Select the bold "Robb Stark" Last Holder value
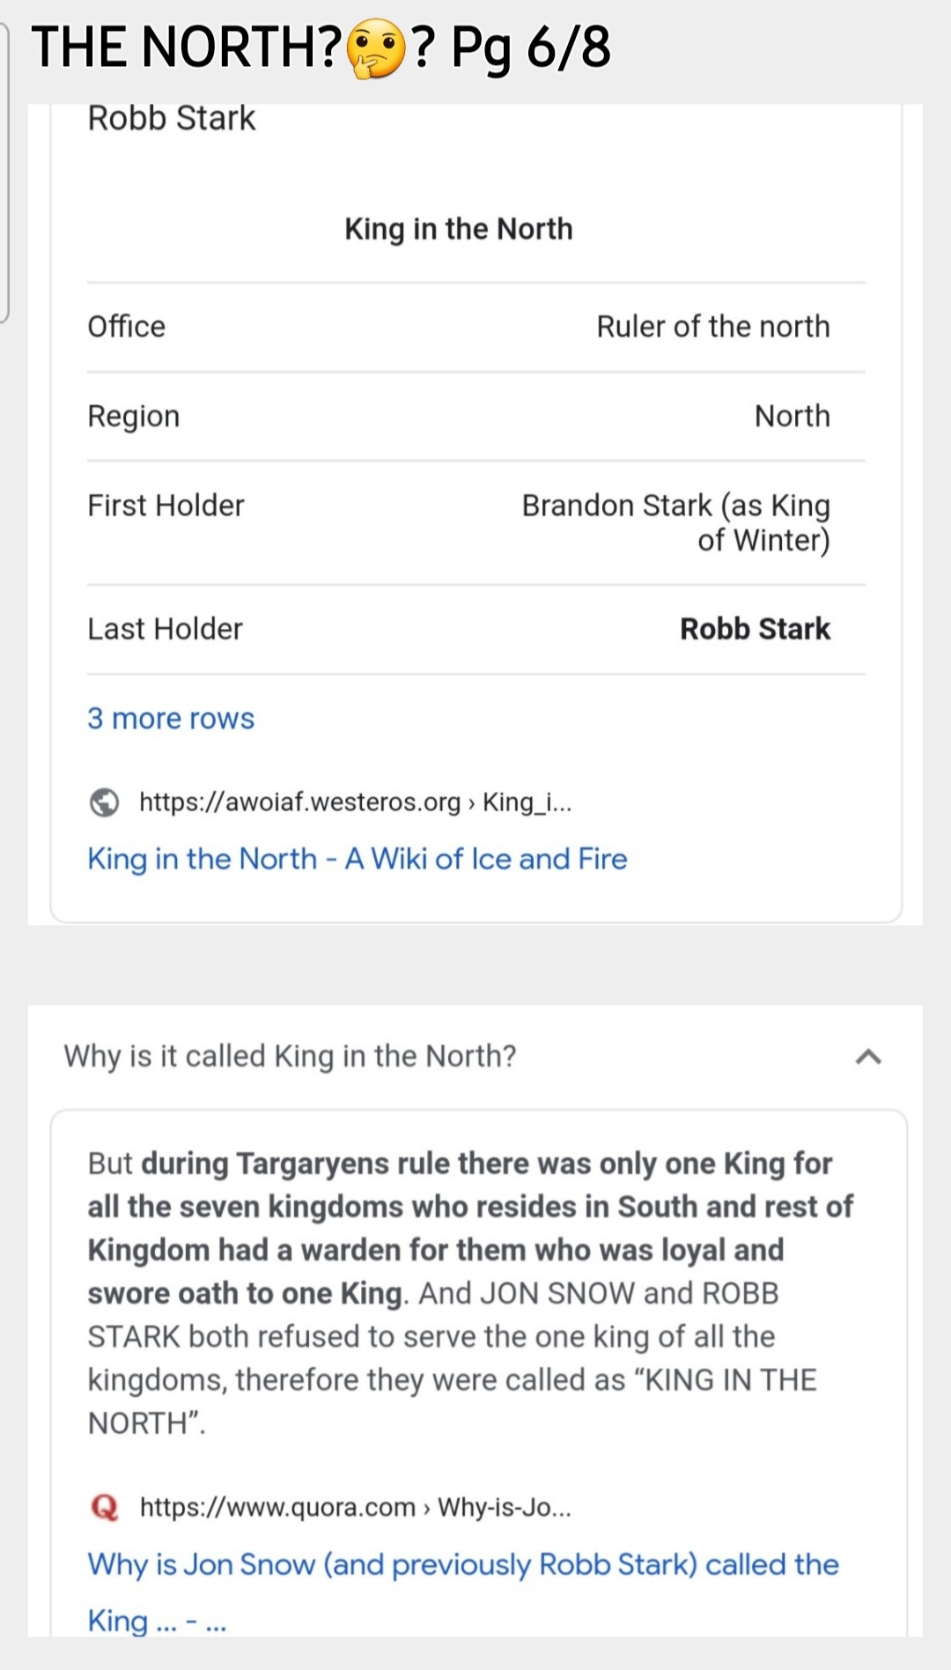 [x=755, y=629]
